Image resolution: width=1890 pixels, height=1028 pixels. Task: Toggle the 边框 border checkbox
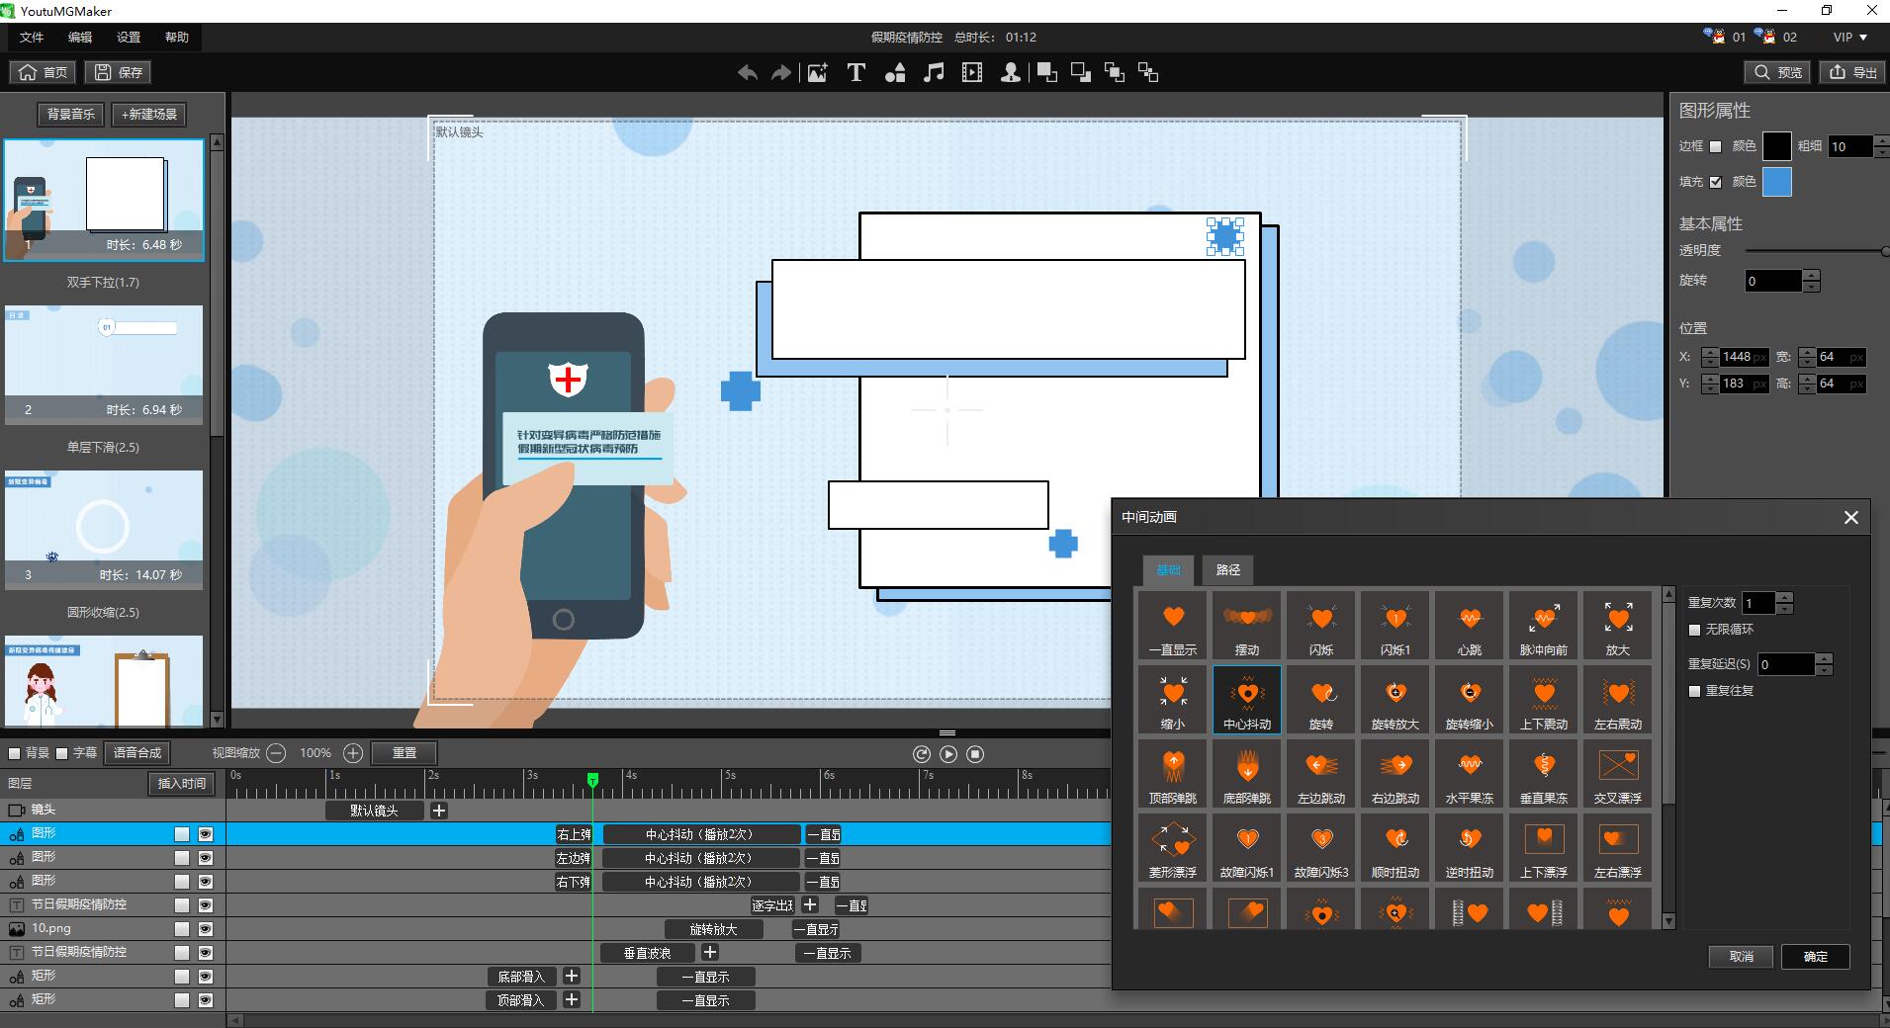coord(1716,146)
